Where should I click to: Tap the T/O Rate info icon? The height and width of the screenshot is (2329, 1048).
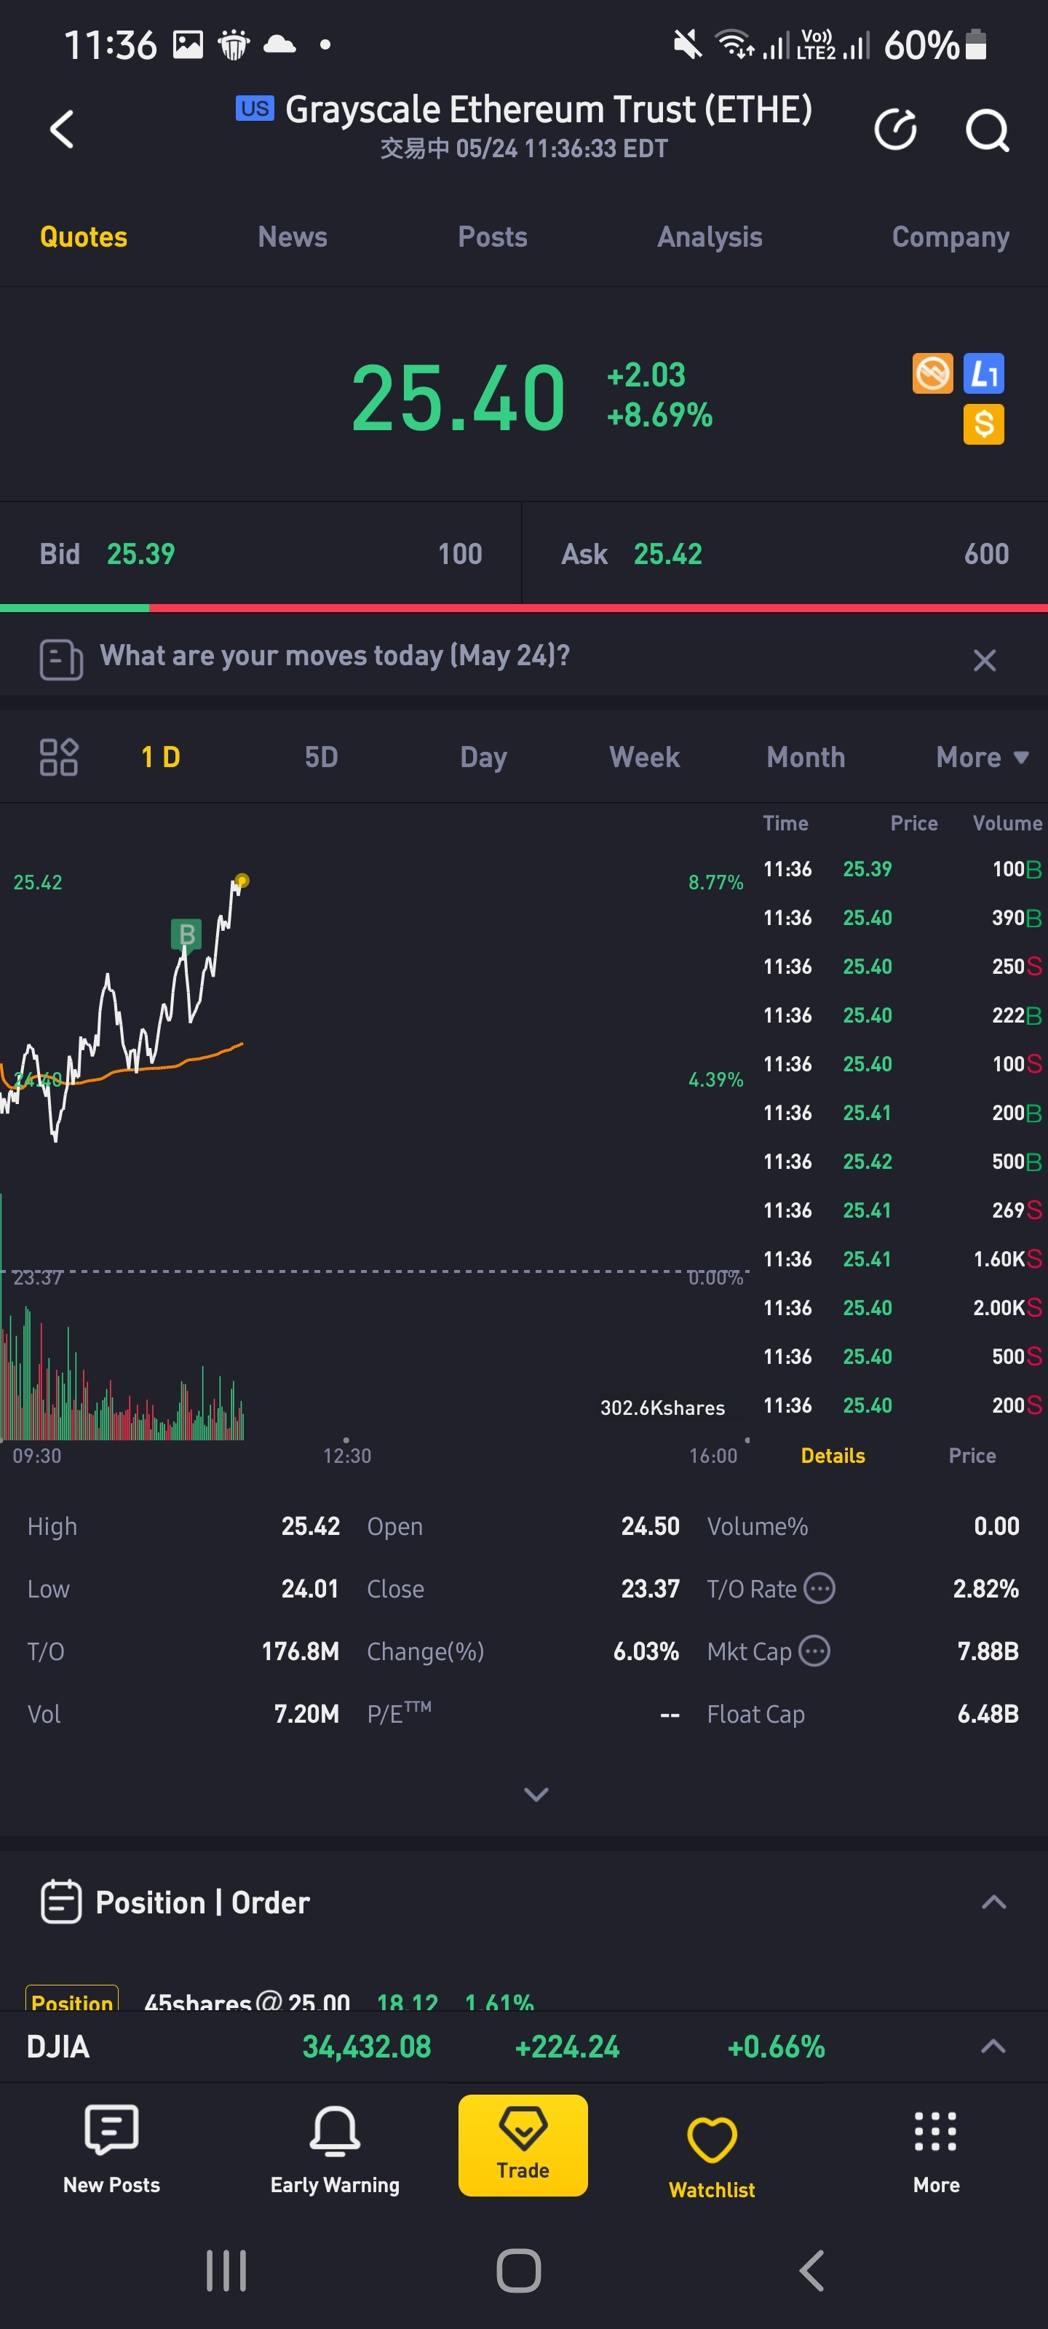pos(819,1587)
